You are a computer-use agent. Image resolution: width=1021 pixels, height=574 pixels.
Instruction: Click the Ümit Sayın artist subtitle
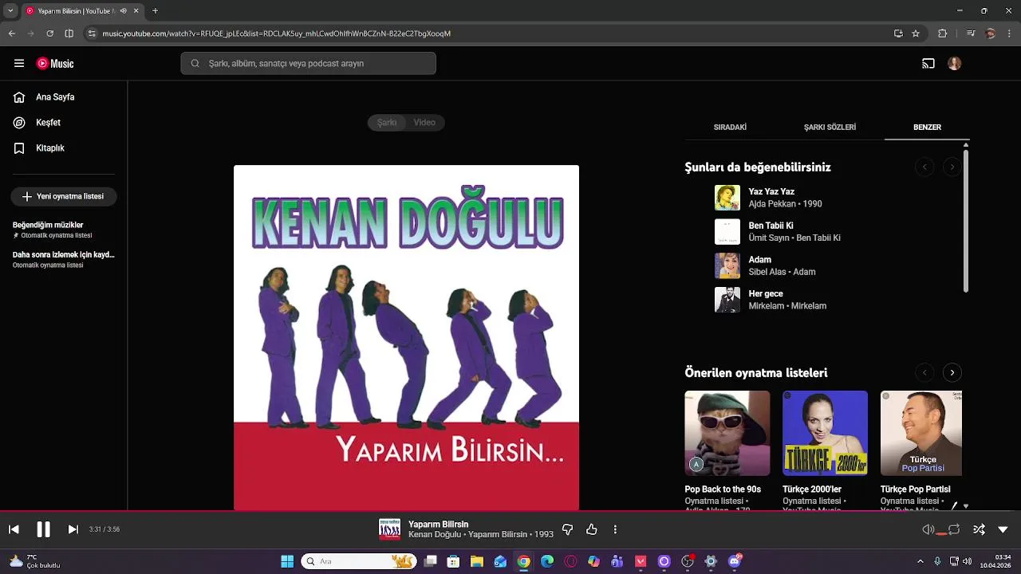point(768,238)
